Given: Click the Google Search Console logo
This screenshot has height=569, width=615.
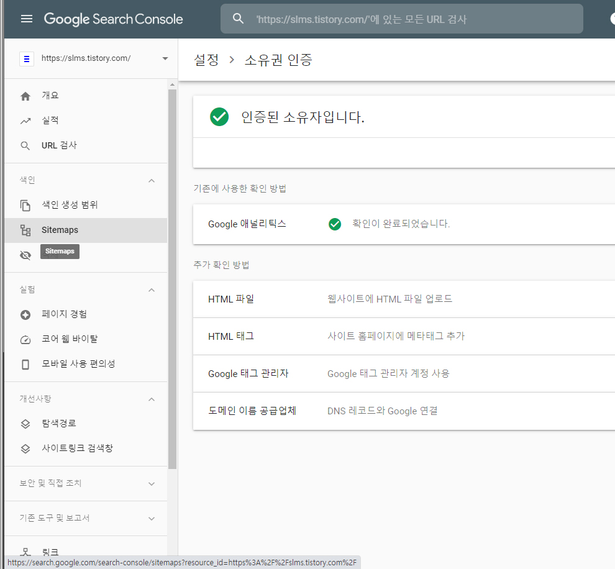Looking at the screenshot, I should click(x=113, y=19).
